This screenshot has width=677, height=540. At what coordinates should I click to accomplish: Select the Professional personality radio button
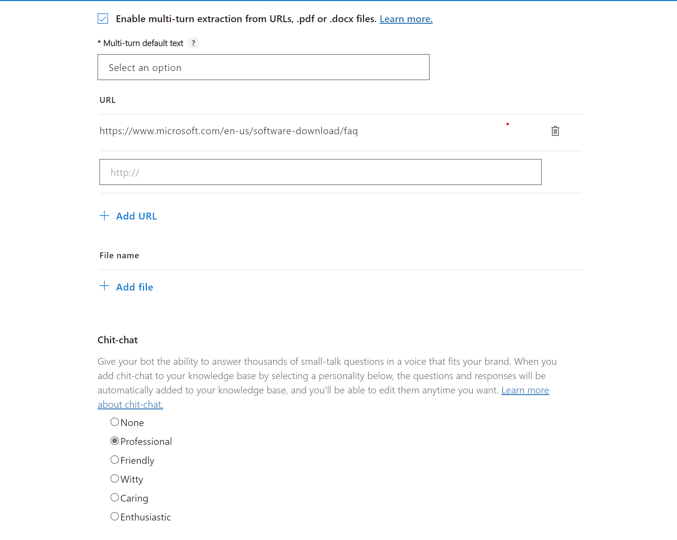pyautogui.click(x=115, y=441)
